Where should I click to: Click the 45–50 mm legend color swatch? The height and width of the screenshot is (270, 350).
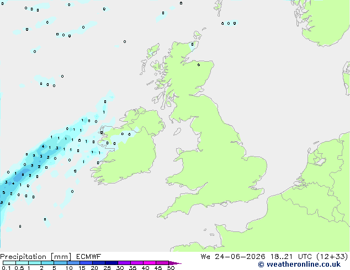(162, 263)
